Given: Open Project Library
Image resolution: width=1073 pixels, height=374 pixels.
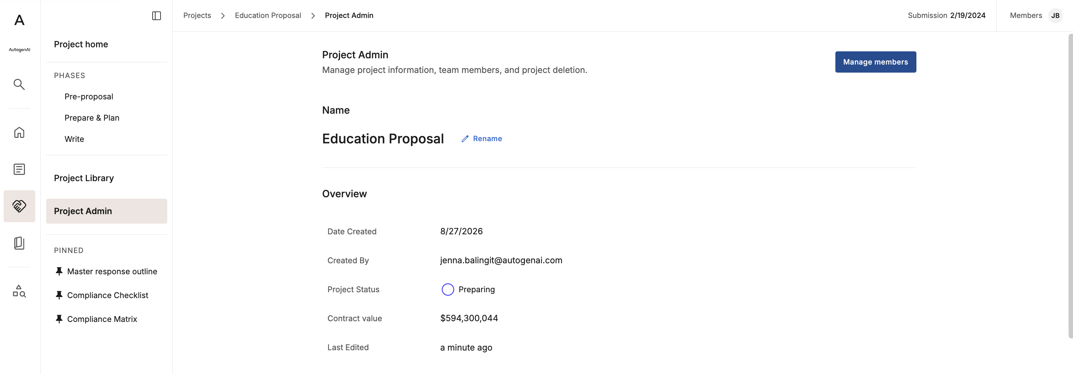Looking at the screenshot, I should (x=84, y=178).
